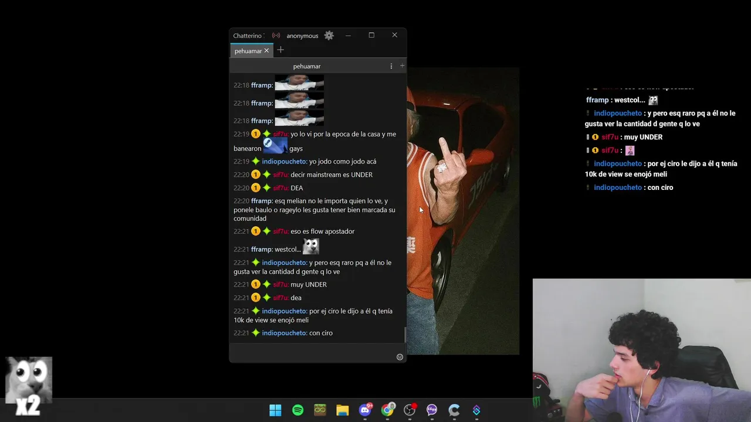Open the blue C speech-bubble taskbar app

tap(454, 410)
